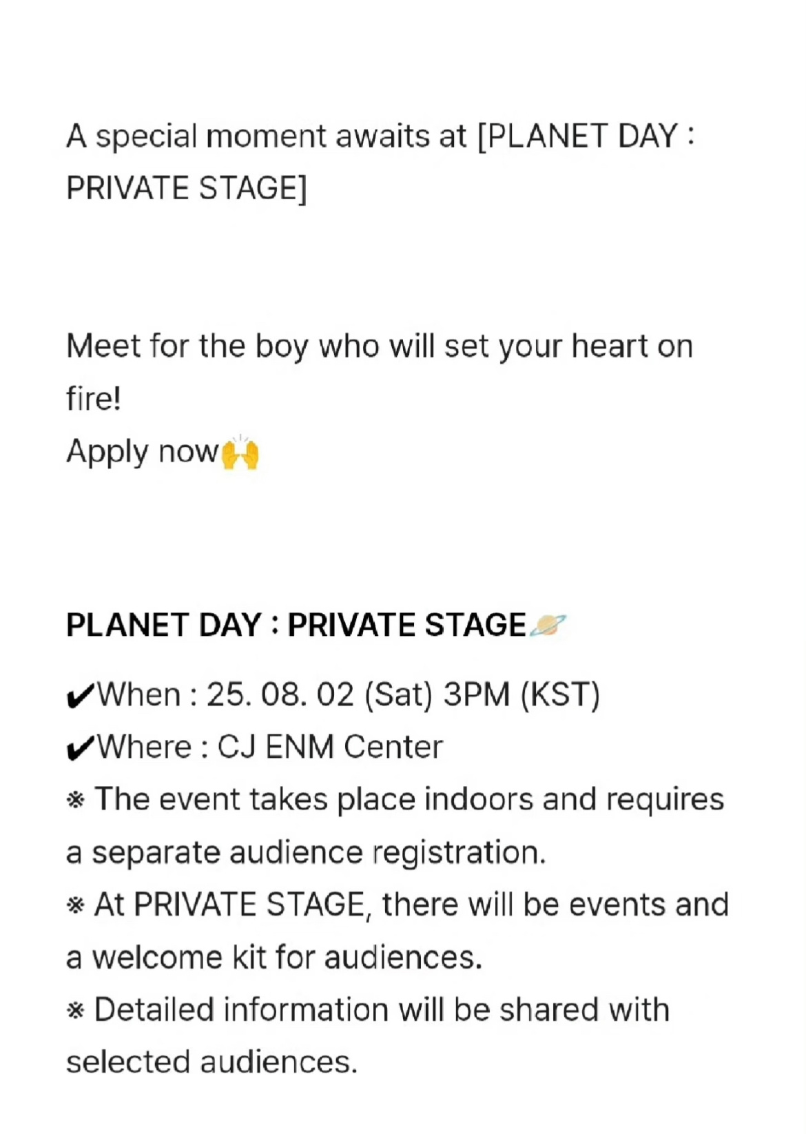Click the bold 'PLANET DAY : PRIVATE STAGE' heading
This screenshot has height=1134, width=806.
pos(296,626)
